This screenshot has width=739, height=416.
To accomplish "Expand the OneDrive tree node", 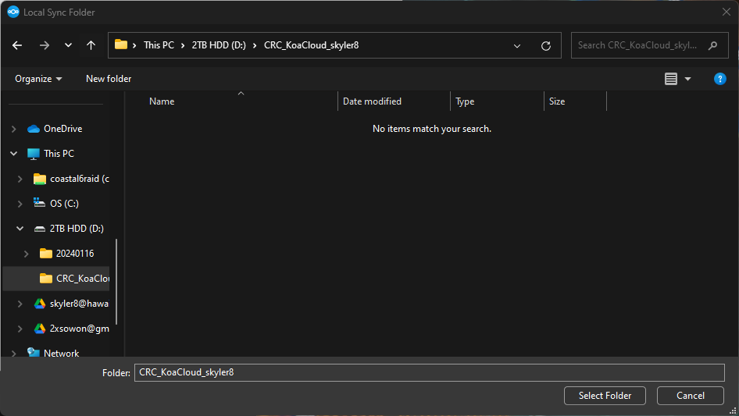I will 13,129.
